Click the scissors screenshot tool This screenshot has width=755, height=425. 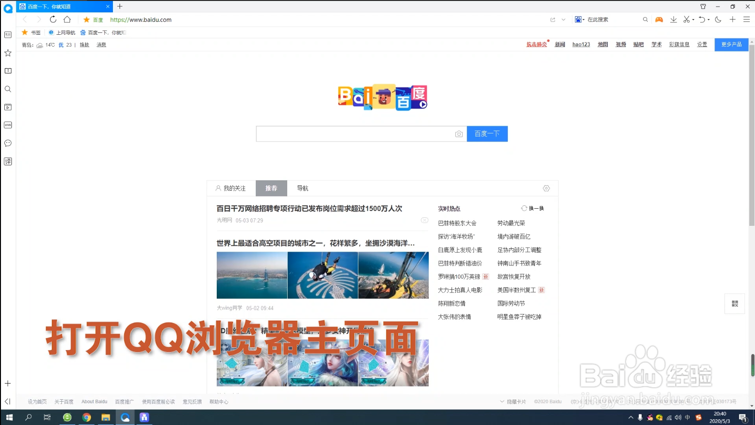click(686, 20)
